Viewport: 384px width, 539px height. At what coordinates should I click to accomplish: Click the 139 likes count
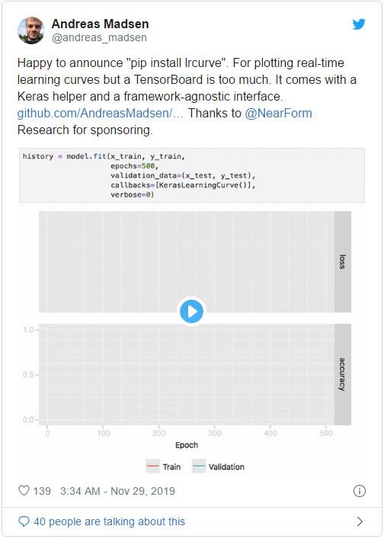(42, 491)
